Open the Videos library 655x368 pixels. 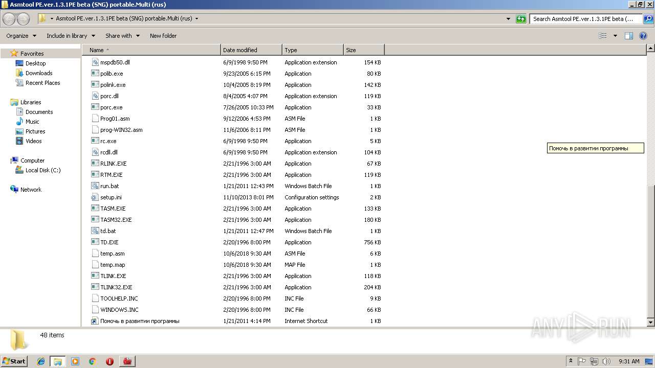(33, 141)
